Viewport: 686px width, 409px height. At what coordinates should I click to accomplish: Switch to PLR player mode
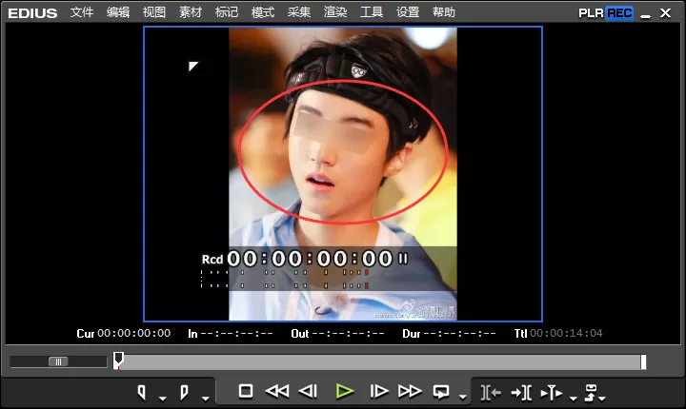pyautogui.click(x=591, y=13)
